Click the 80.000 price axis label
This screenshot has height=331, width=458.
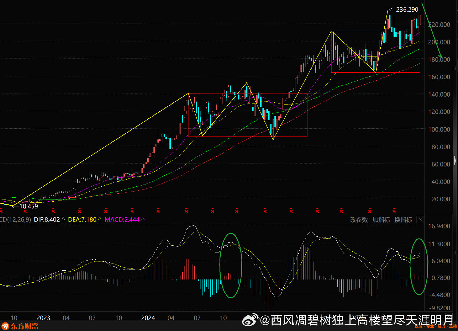click(x=441, y=147)
